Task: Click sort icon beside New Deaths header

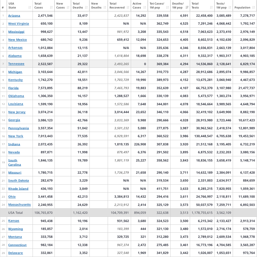Action: pyautogui.click(x=105, y=8)
